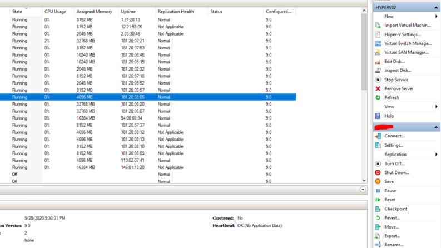Sort by CPU Usage column header
The width and height of the screenshot is (441, 248).
pos(58,12)
